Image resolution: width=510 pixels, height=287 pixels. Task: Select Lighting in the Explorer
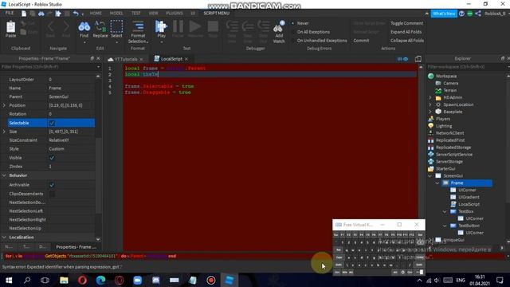444,126
